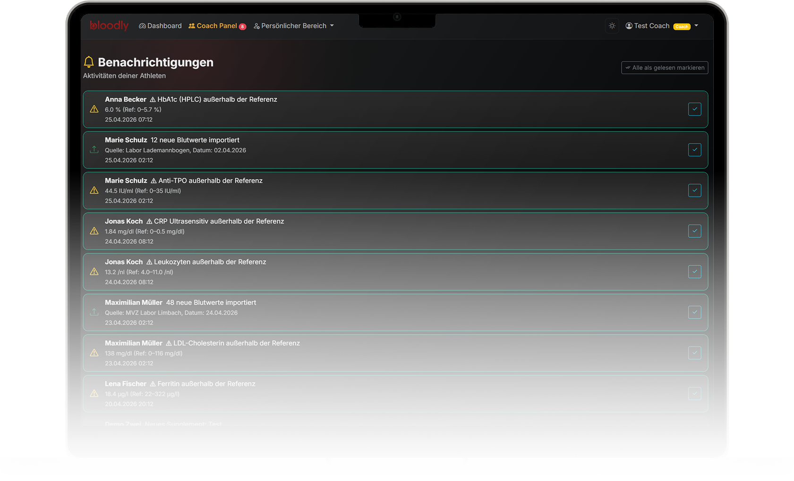Click the red badge showing 8 notifications
Viewport: 794px width, 481px height.
coord(243,26)
